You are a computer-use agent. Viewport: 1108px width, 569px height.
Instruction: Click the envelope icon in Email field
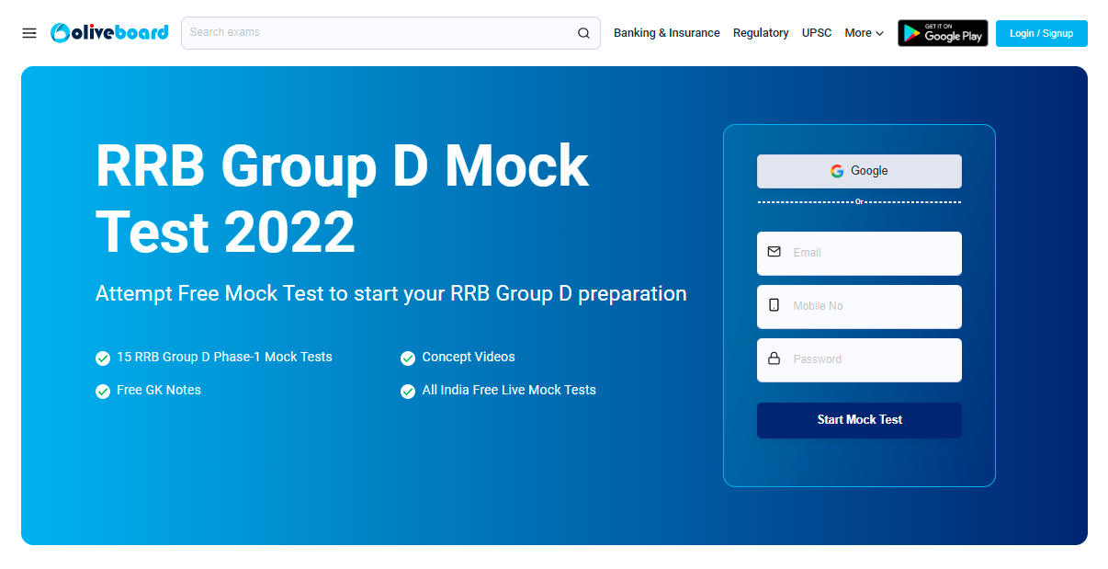point(774,252)
